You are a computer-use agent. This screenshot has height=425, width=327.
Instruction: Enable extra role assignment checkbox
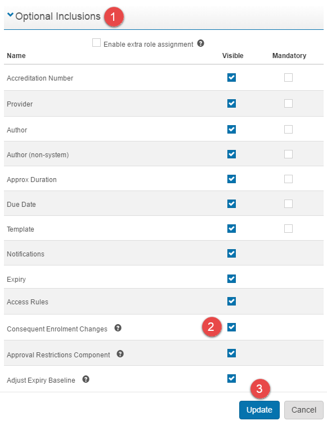pyautogui.click(x=96, y=43)
